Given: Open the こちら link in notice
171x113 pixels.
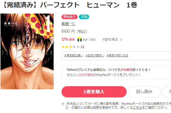Looking at the screenshot, I should [x=137, y=108].
